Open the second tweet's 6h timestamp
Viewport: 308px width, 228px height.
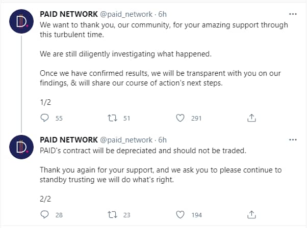point(162,139)
